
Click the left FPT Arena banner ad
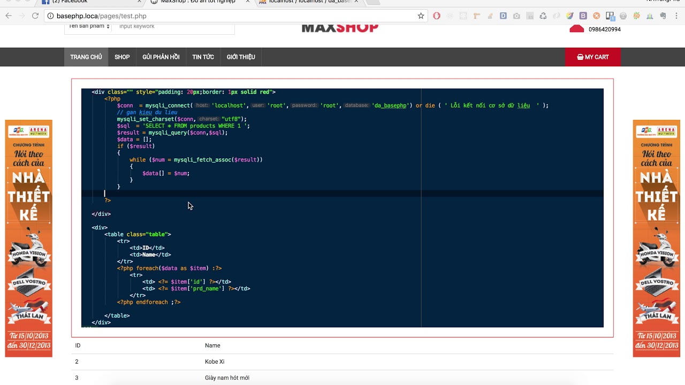[29, 238]
